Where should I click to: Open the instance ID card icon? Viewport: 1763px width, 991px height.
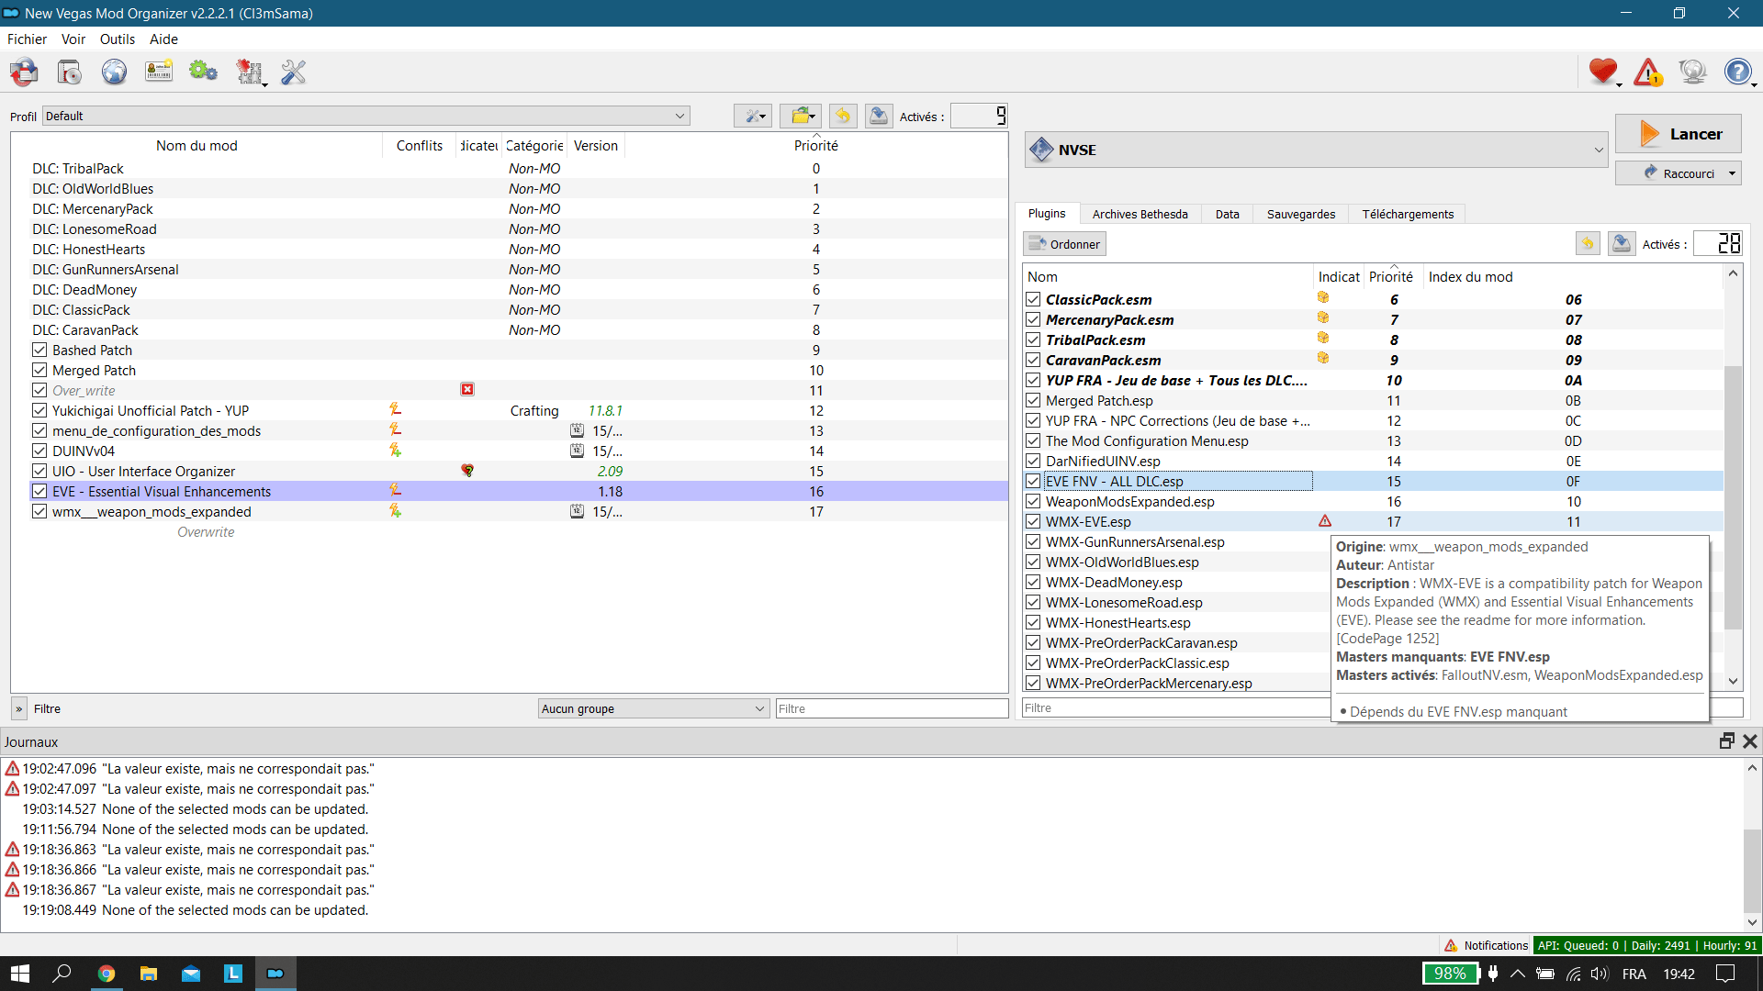point(159,72)
